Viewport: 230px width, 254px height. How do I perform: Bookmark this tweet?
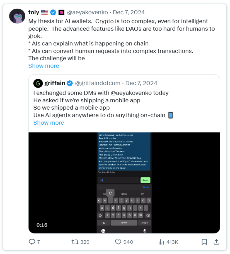[204, 242]
